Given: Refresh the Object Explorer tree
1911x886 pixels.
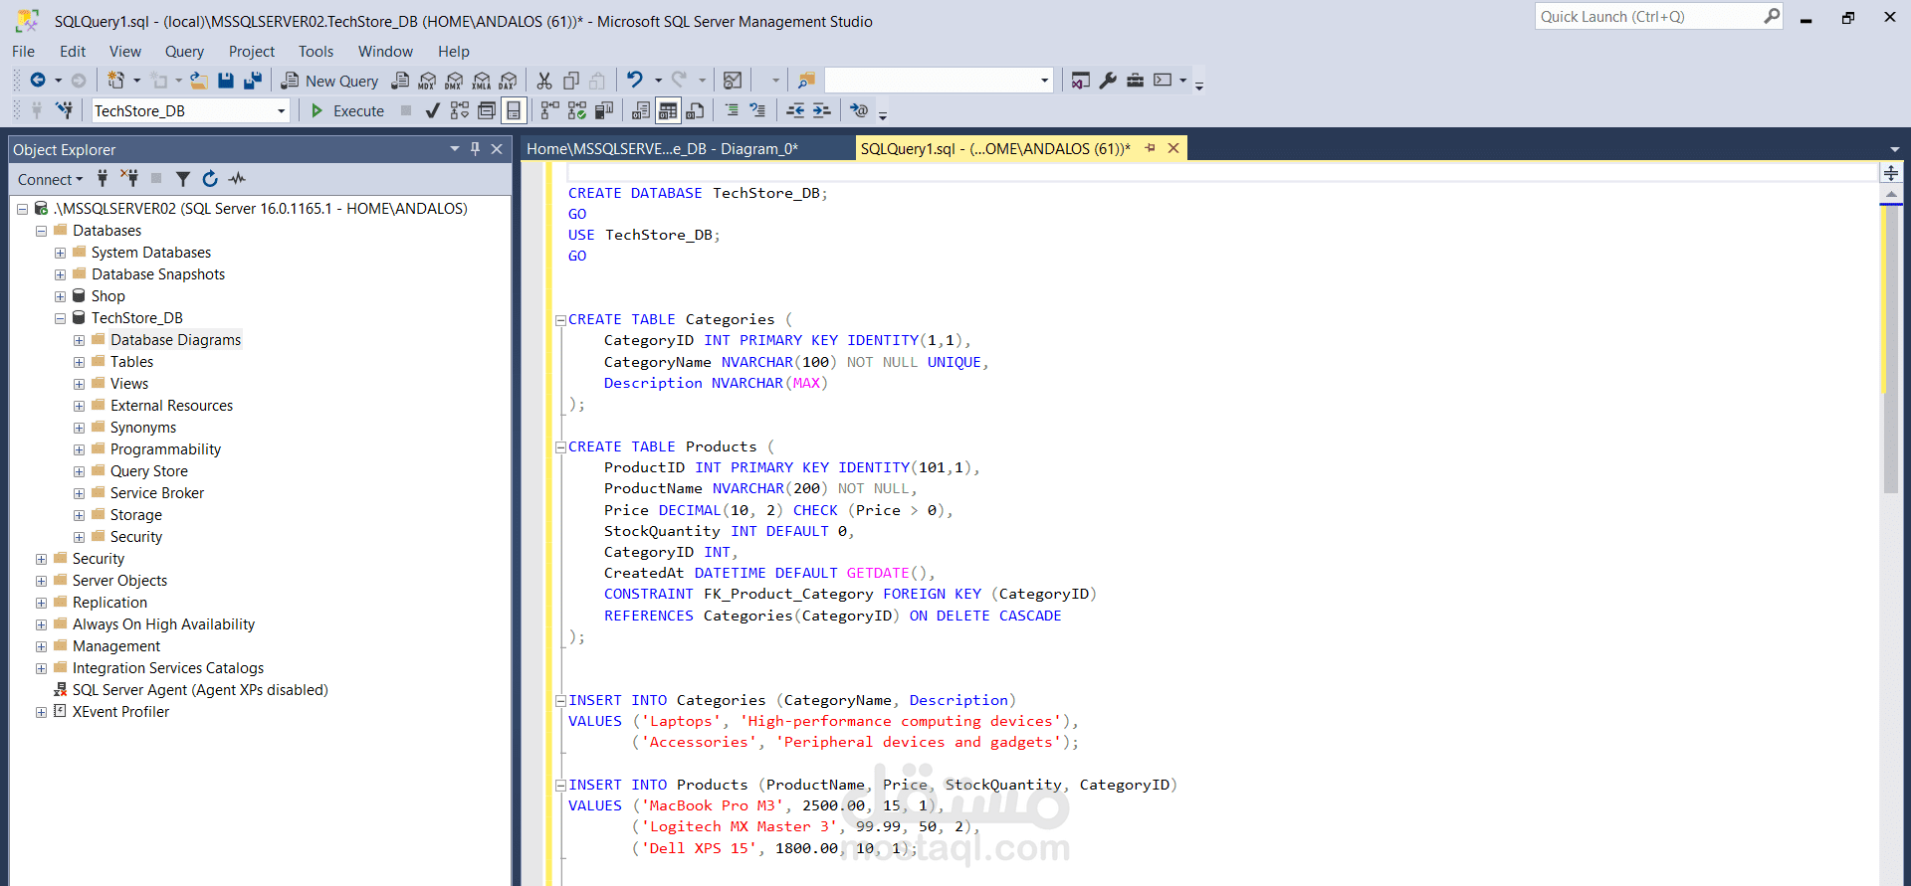Looking at the screenshot, I should click(x=210, y=179).
